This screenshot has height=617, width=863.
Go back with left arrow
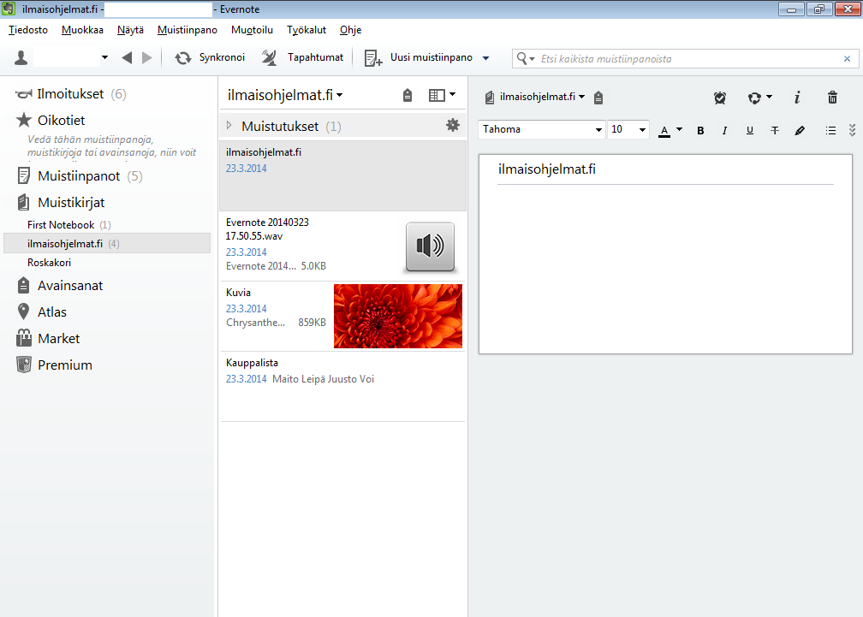point(127,57)
